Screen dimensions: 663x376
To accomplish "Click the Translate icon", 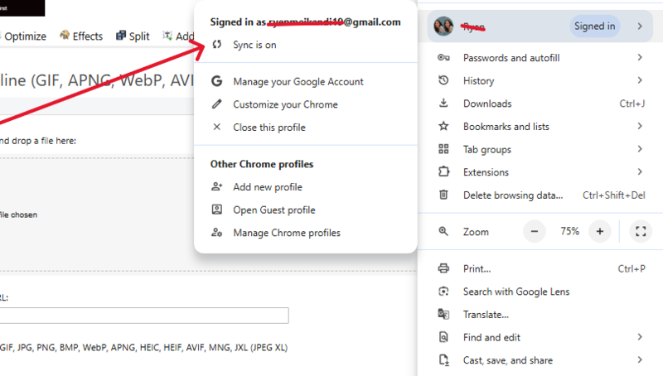I will coord(443,314).
